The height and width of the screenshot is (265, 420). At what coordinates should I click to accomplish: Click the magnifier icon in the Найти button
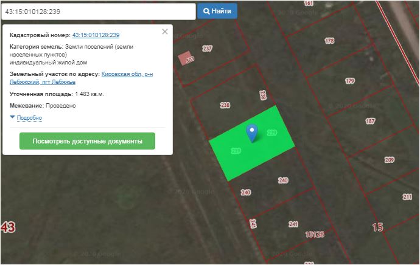[207, 11]
